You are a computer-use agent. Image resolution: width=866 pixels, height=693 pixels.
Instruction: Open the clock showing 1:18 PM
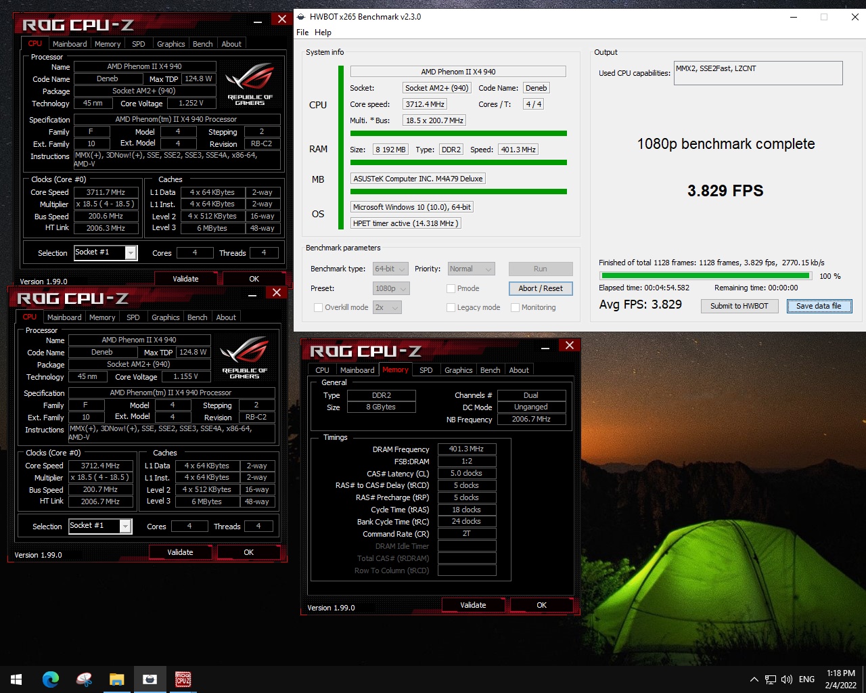[841, 679]
